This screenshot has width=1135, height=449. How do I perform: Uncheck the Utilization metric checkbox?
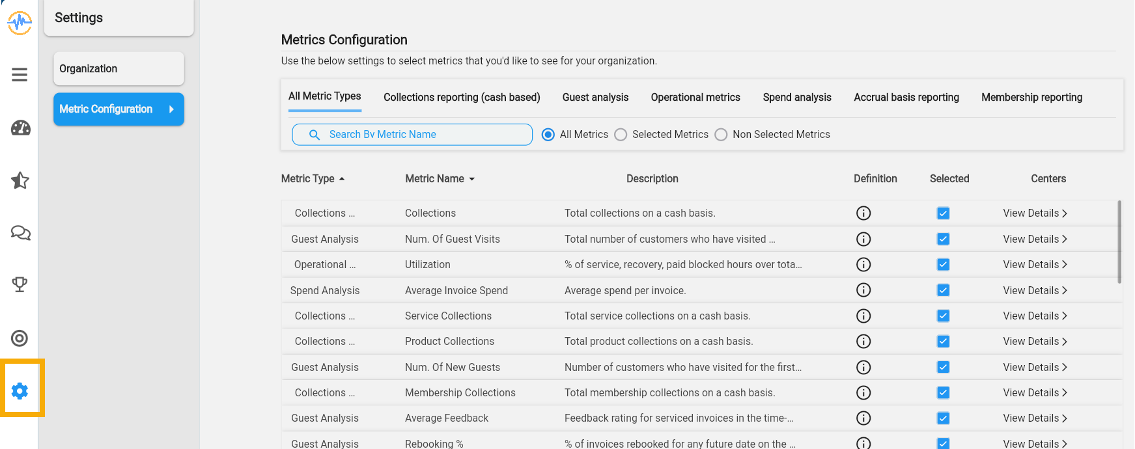[943, 265]
